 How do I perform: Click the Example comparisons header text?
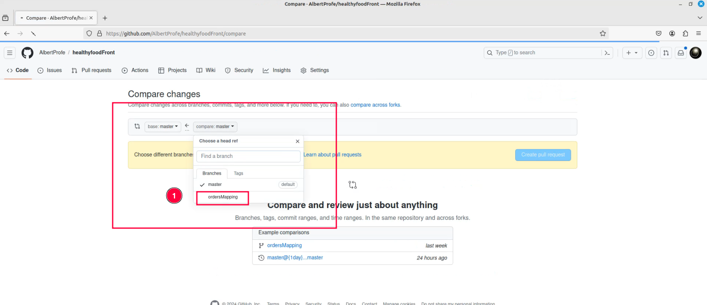click(284, 232)
